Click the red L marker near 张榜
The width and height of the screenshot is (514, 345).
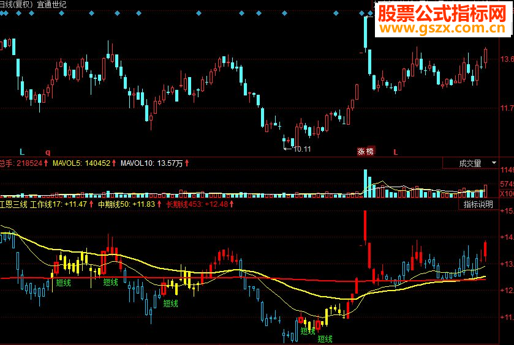pos(396,152)
